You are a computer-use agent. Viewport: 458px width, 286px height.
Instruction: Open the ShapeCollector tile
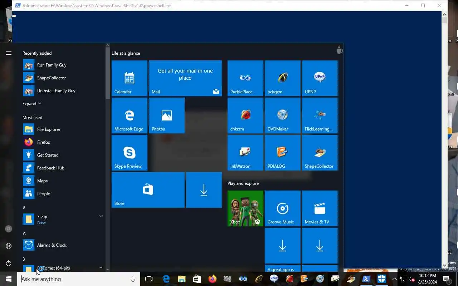coord(320,153)
